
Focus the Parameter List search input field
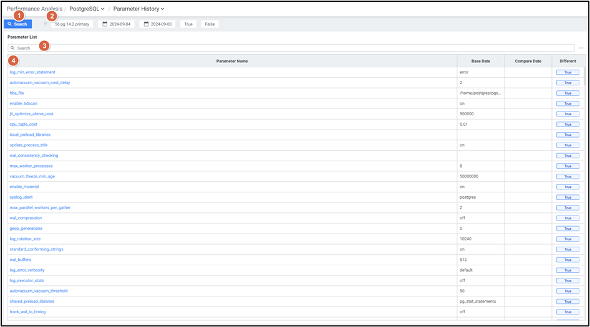pos(293,48)
